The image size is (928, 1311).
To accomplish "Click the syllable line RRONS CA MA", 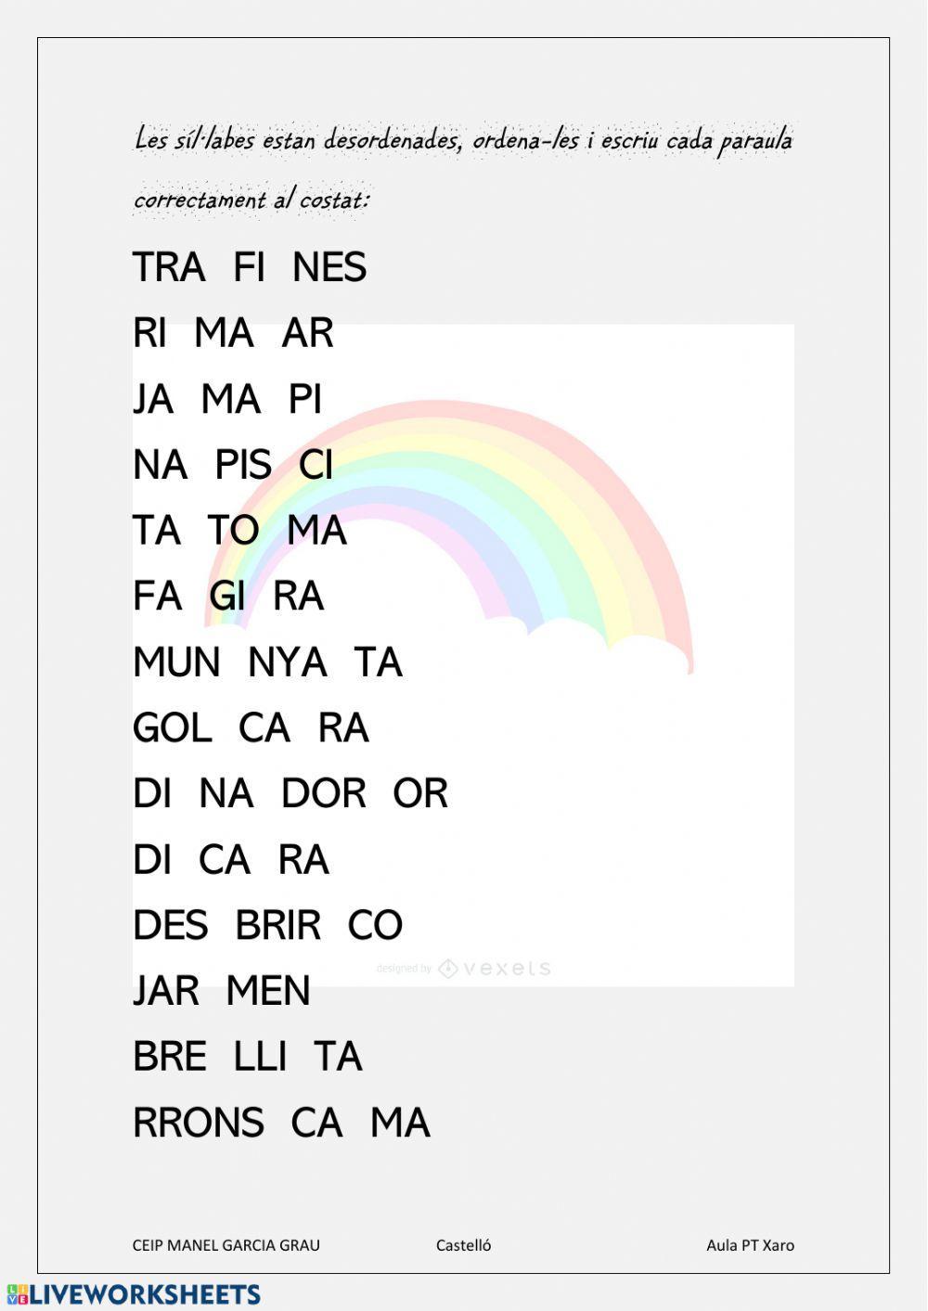I will point(281,1123).
